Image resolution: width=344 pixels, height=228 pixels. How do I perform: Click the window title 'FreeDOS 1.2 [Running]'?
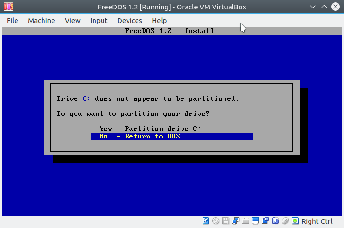point(134,7)
